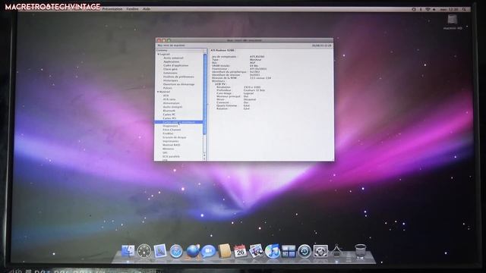Launch Safari compass icon in Dock
The height and width of the screenshot is (273, 486).
[176, 251]
